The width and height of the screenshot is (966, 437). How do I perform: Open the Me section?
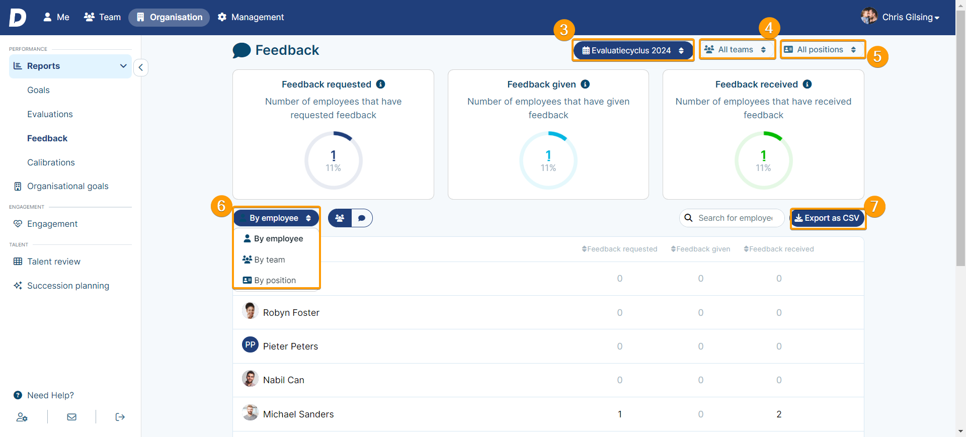[x=56, y=17]
